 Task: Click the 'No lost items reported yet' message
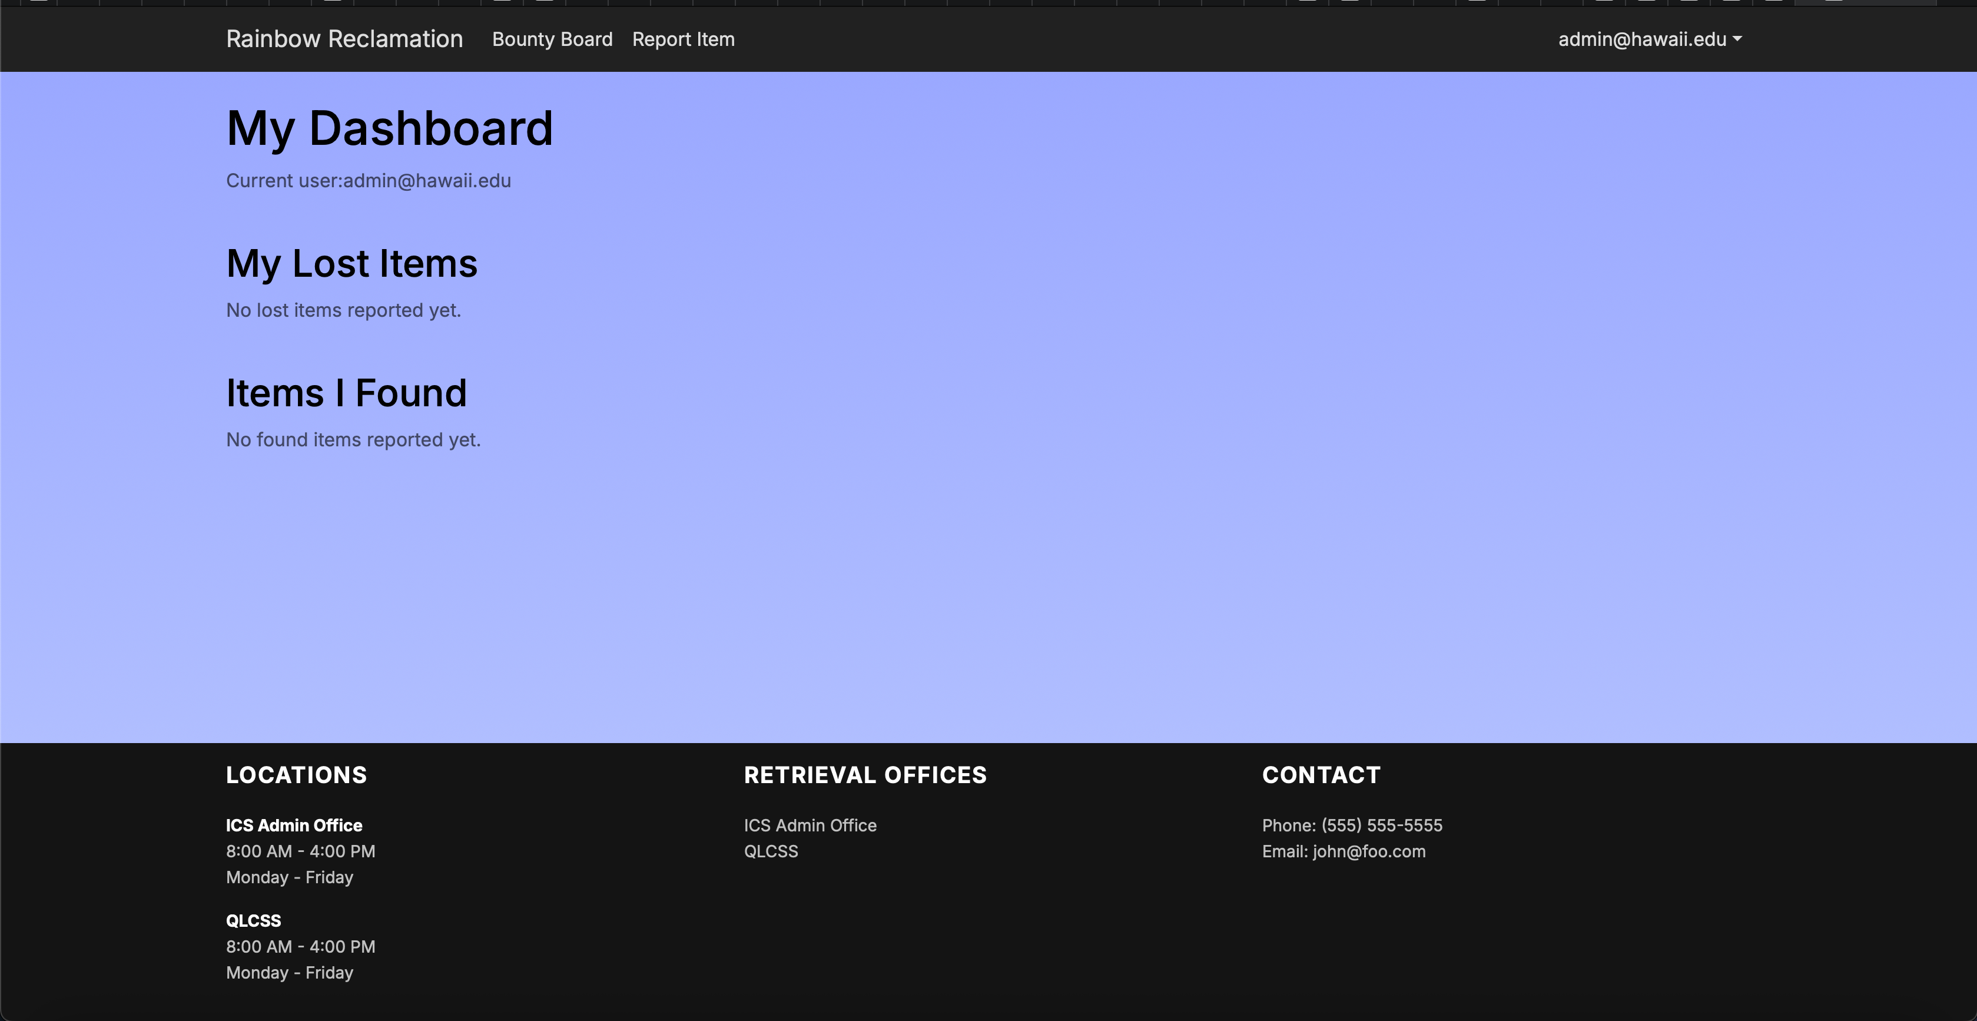click(x=343, y=310)
